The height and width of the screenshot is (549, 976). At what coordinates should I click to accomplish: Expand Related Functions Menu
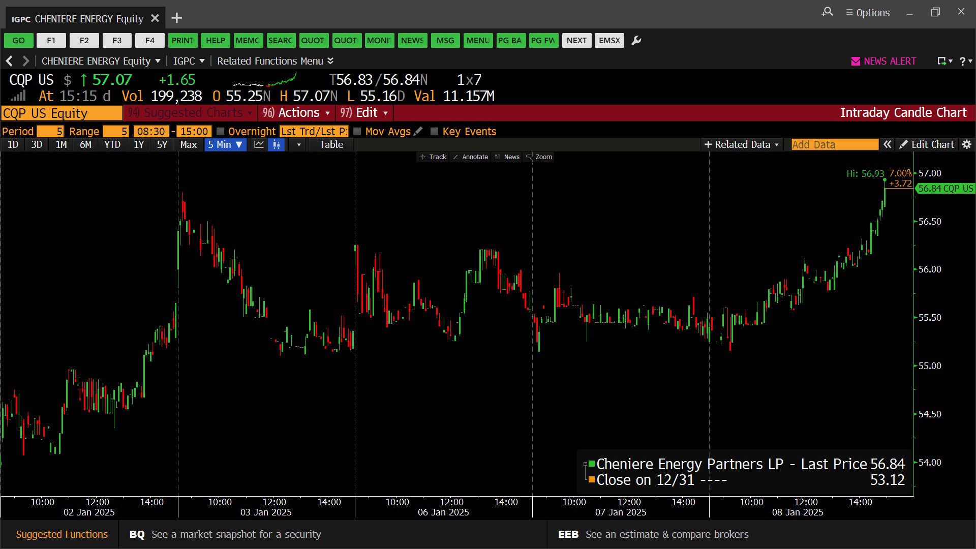point(275,62)
